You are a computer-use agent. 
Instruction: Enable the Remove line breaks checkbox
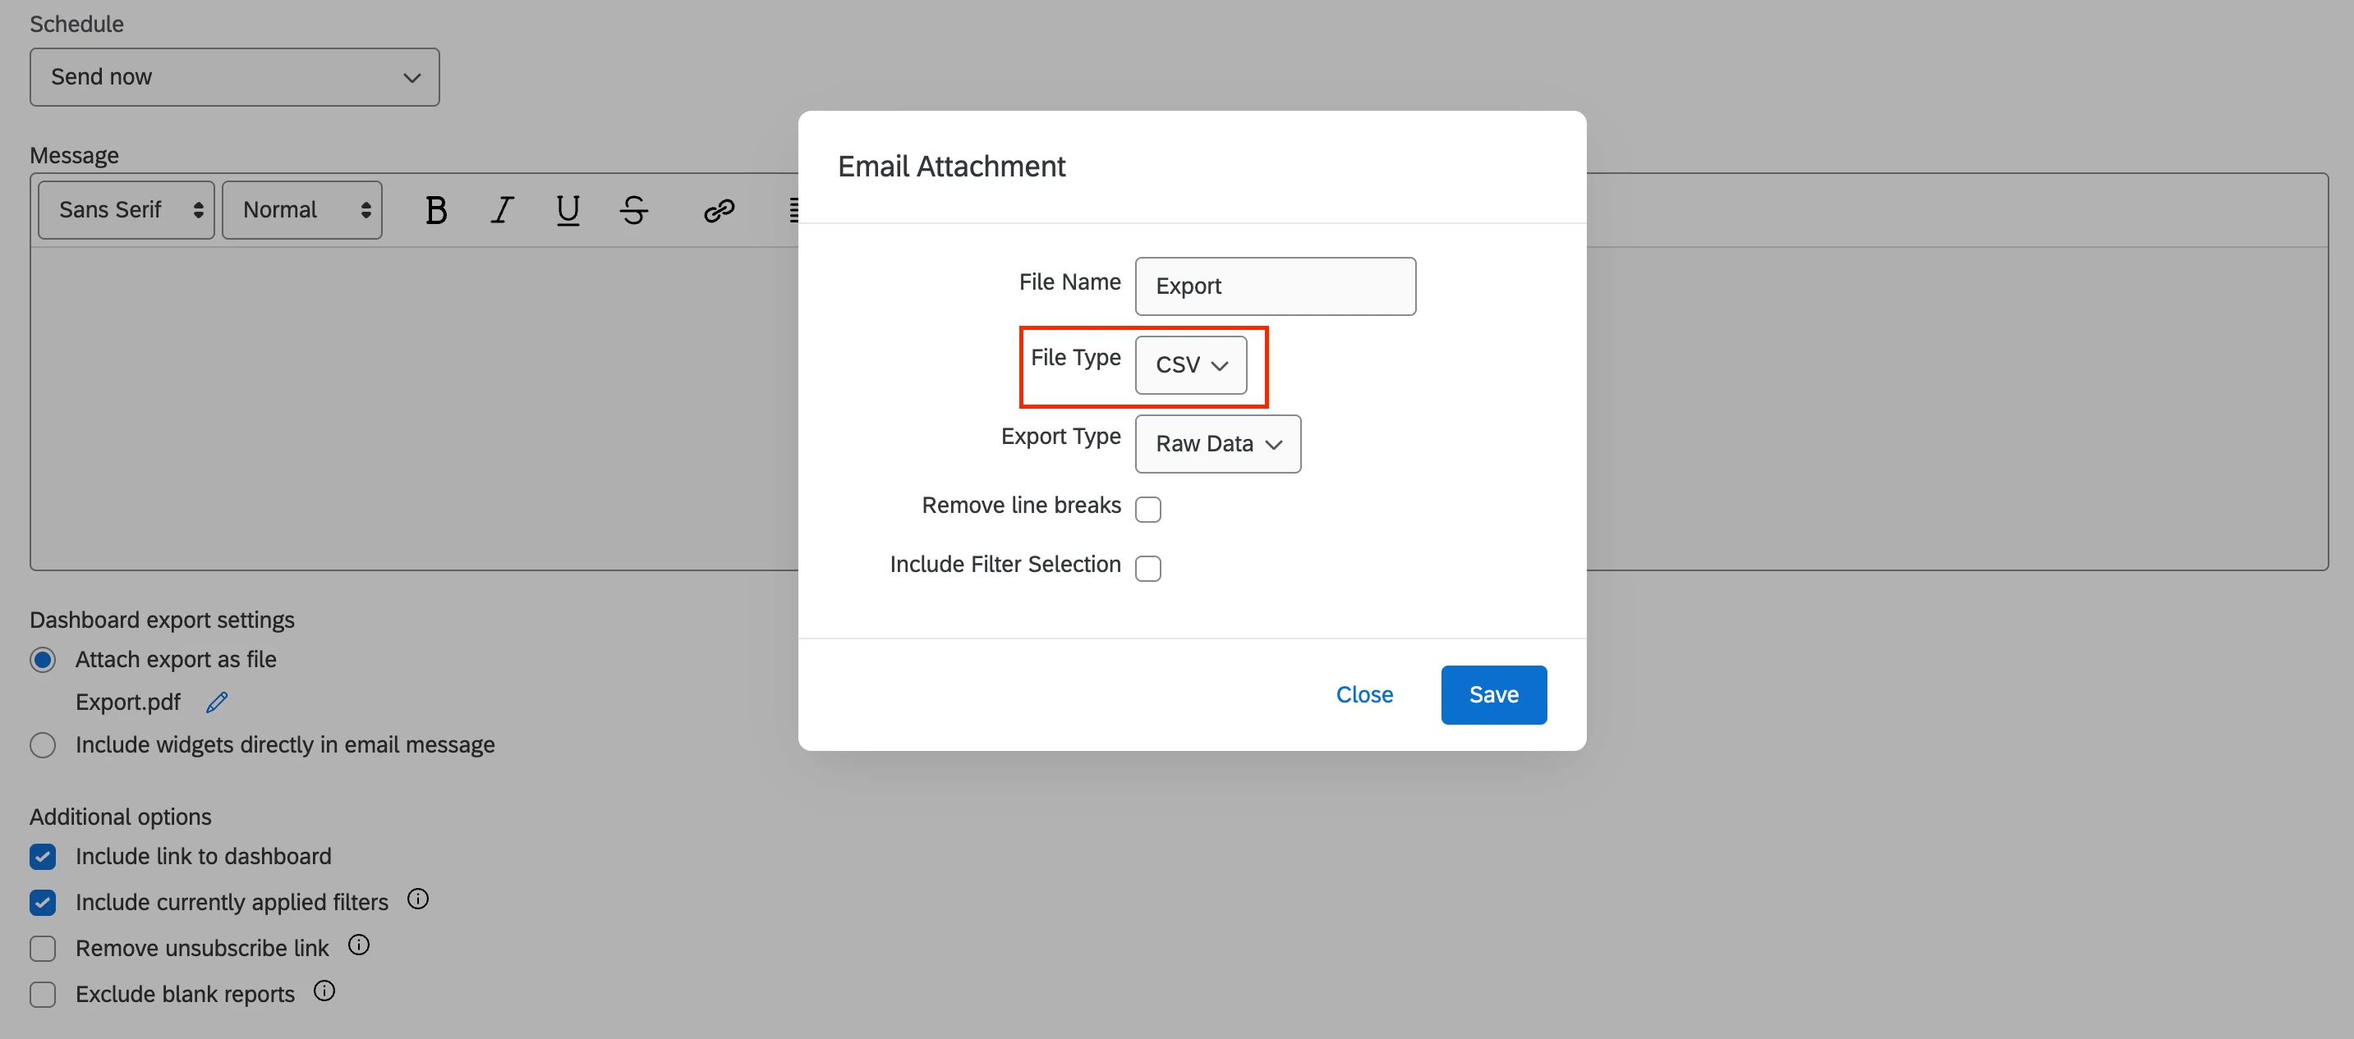click(x=1147, y=510)
